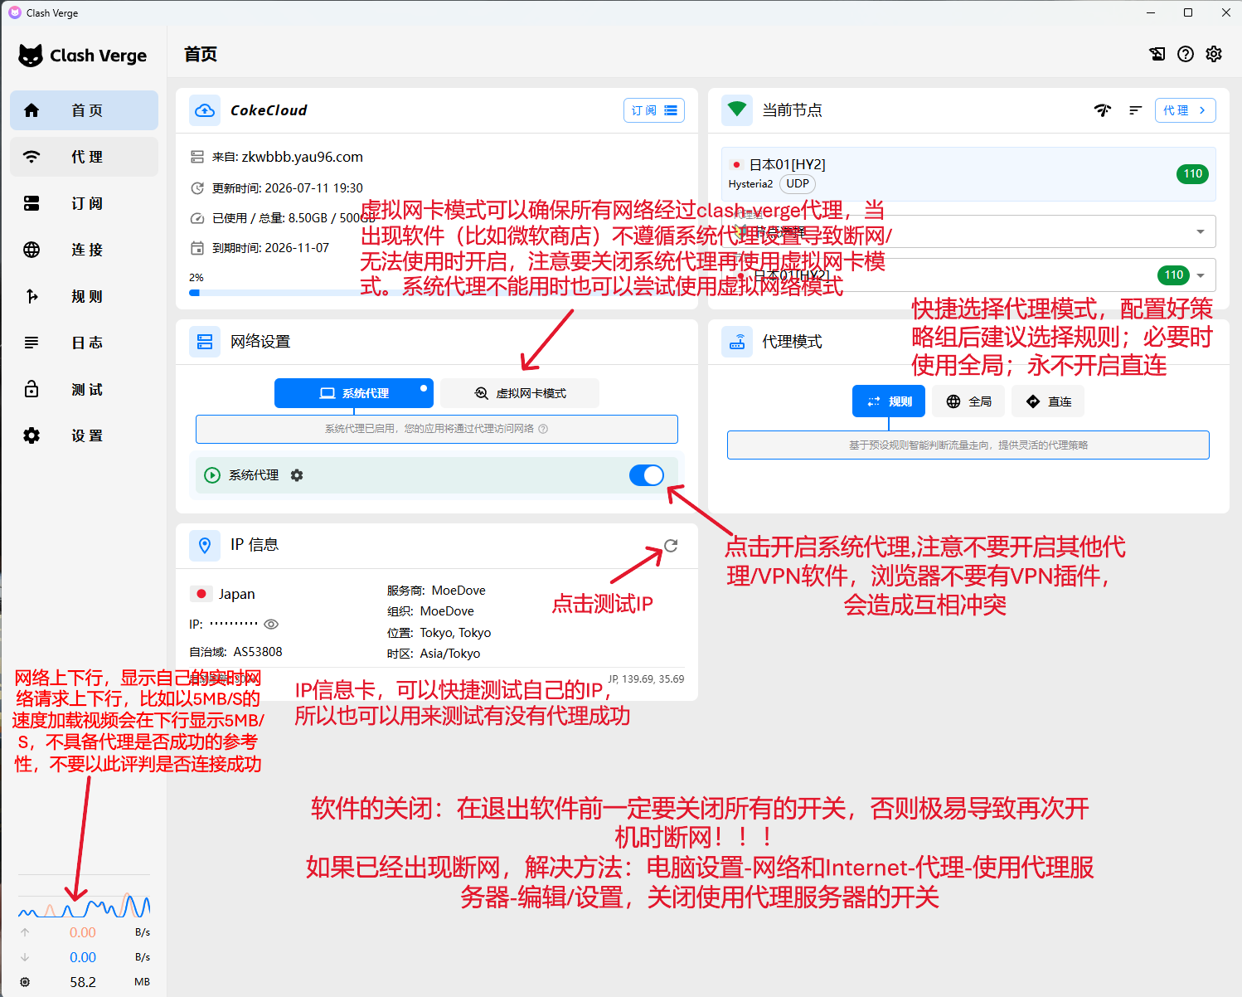
Task: Go to 首页 in the sidebar
Action: click(x=84, y=110)
